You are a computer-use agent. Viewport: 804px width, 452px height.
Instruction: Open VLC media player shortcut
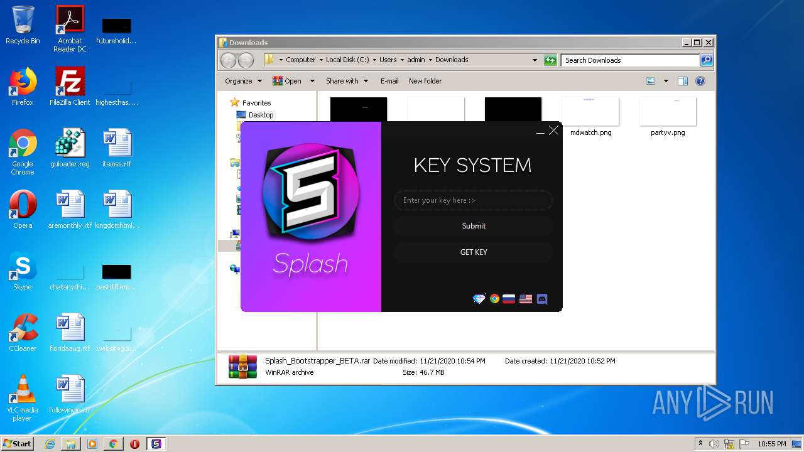pos(23,398)
